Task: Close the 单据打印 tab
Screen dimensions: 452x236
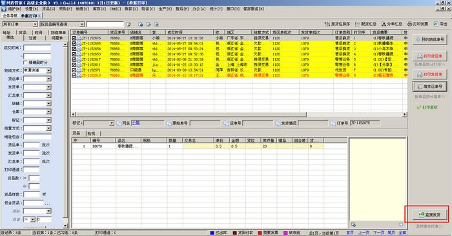Action: (39, 16)
